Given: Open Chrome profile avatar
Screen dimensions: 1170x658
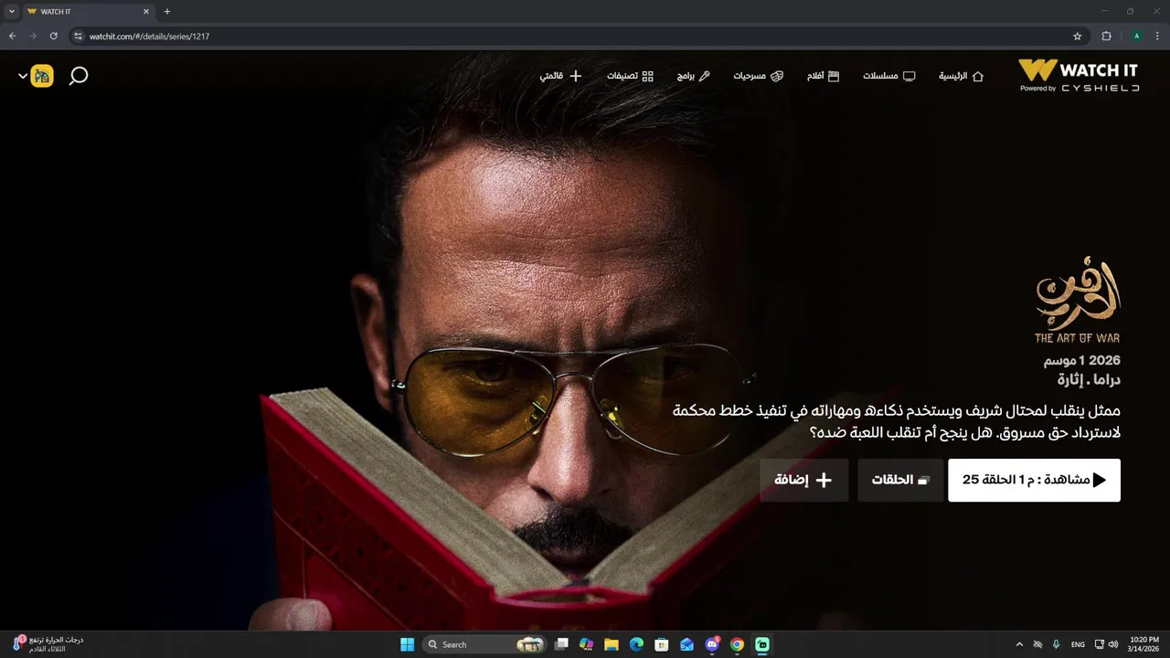Looking at the screenshot, I should (1136, 37).
